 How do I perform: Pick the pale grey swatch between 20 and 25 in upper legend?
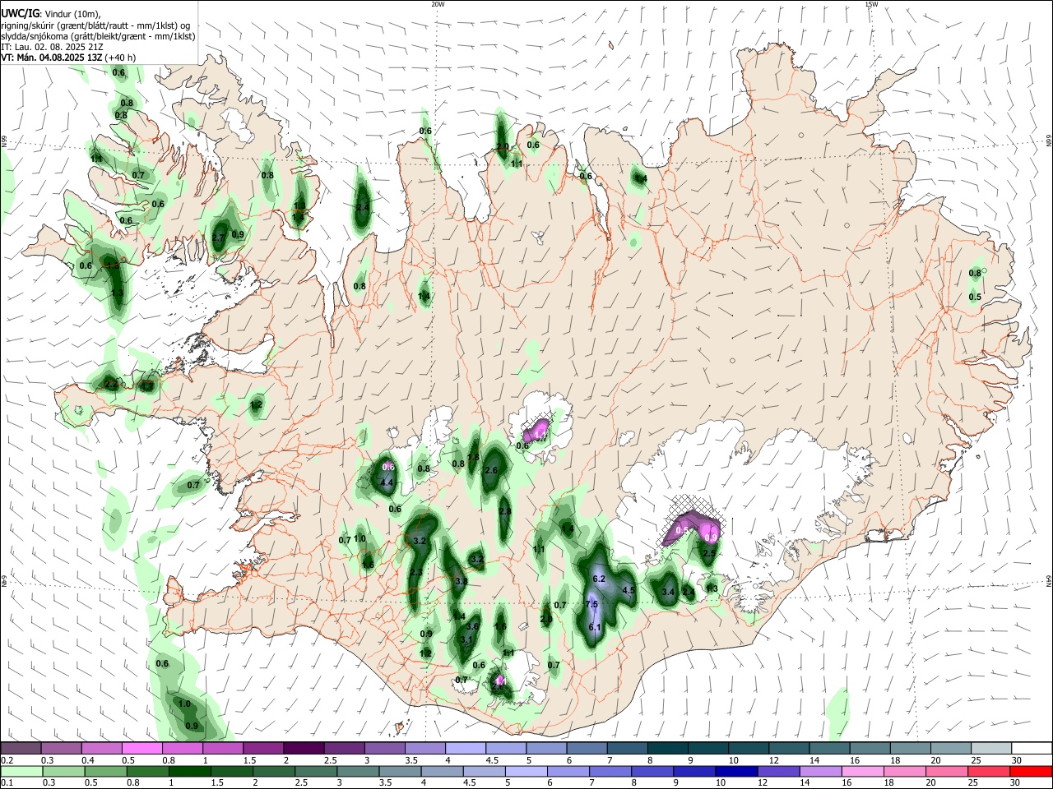[x=950, y=749]
